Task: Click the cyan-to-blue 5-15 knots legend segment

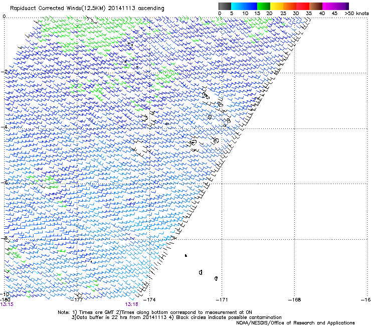Action: (244, 6)
